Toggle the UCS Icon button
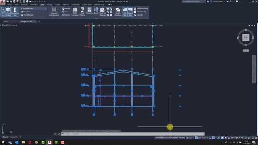Screen dimensions: 258x145 coord(3,12)
